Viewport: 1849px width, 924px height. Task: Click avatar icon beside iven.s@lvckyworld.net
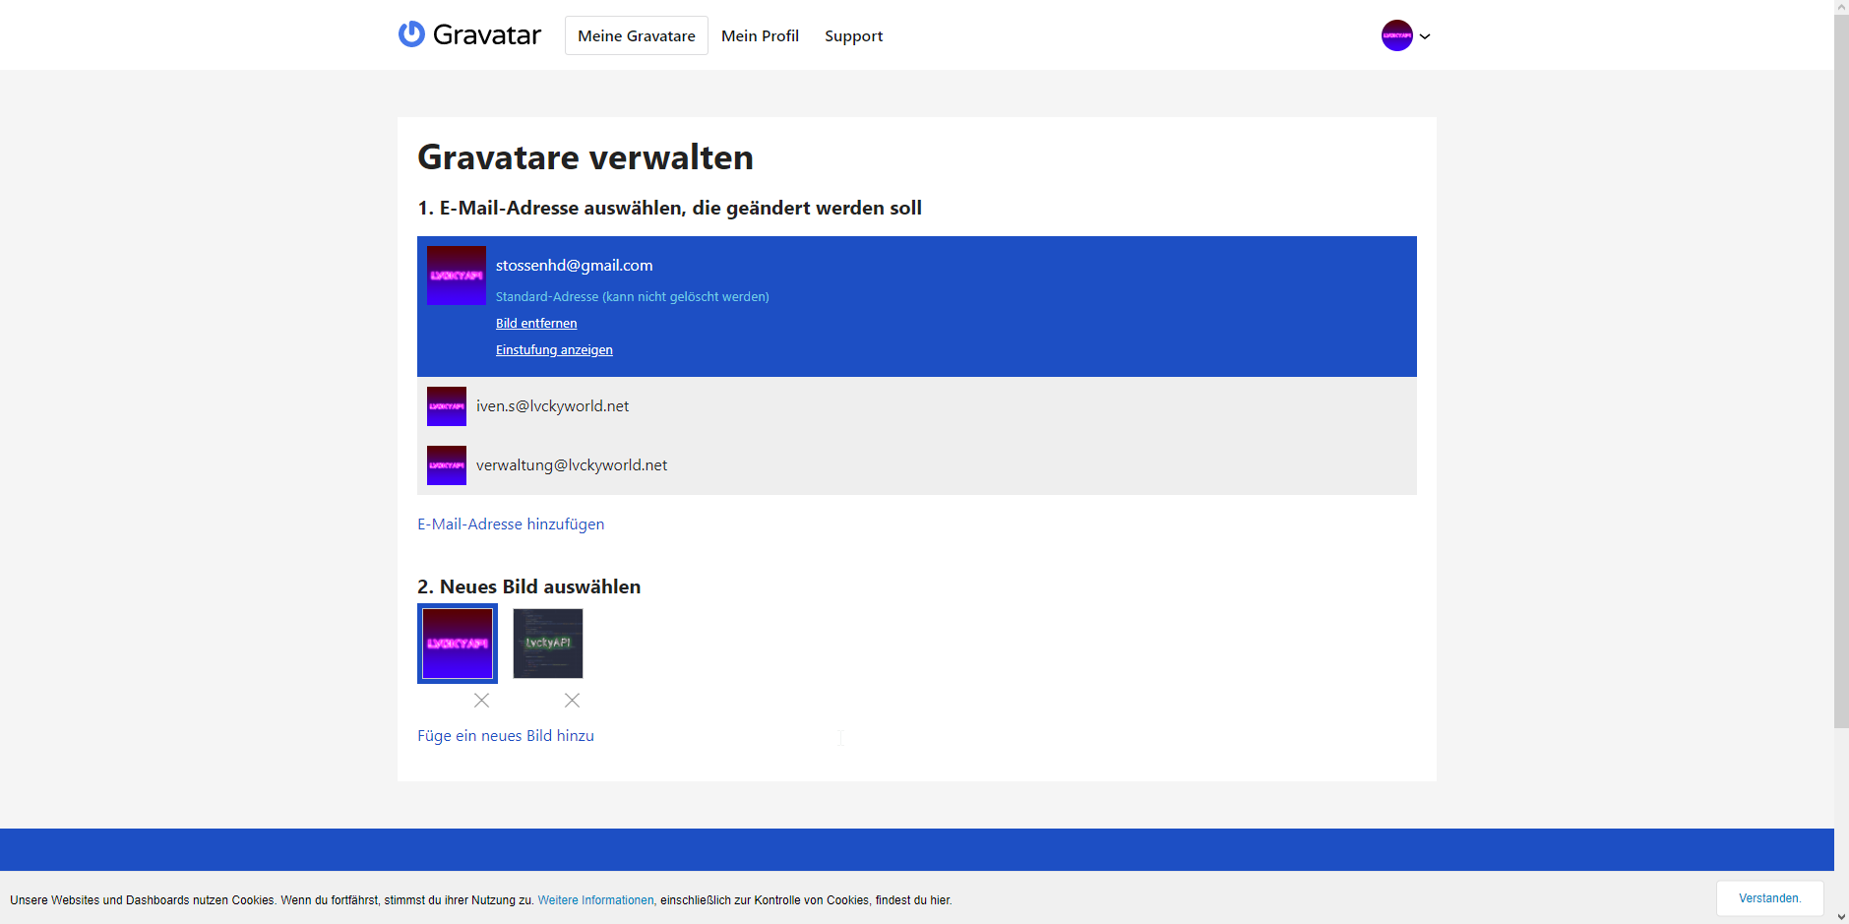[447, 406]
